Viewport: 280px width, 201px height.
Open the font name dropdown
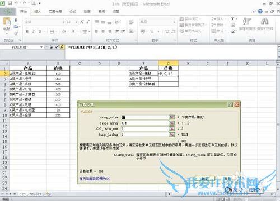click(x=63, y=22)
